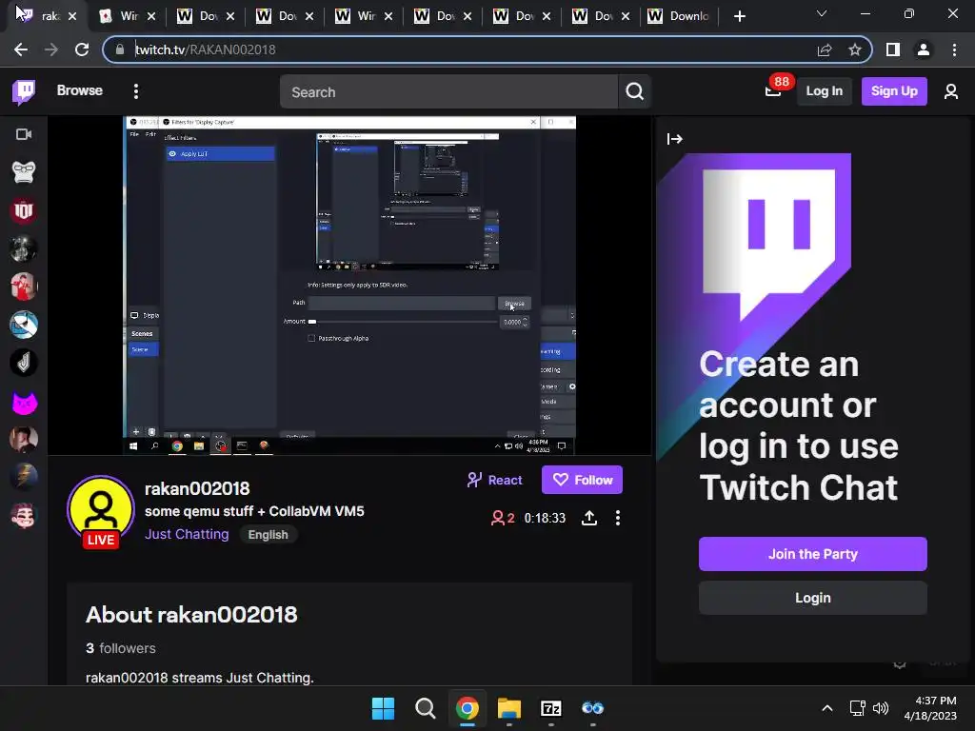This screenshot has height=731, width=975.
Task: Open Chrome three-dot menu
Action: tap(954, 49)
